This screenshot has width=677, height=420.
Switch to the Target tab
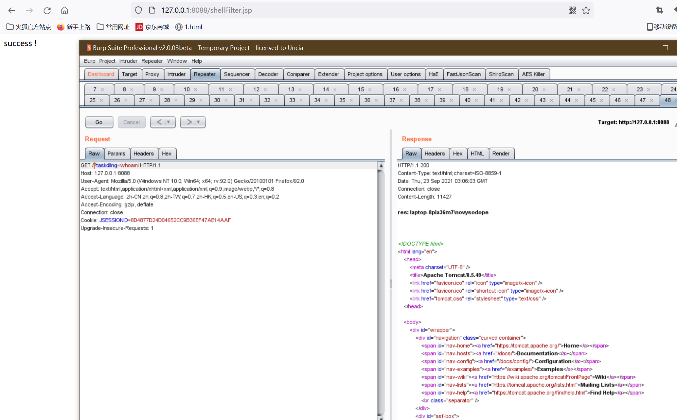(x=130, y=74)
